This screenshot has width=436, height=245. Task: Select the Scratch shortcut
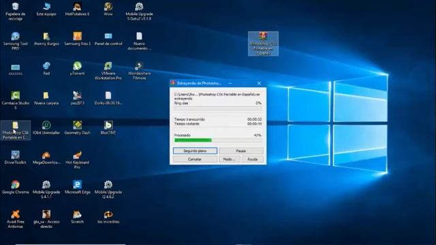(77, 217)
